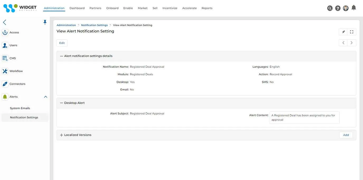Screen dimensions: 363x180
Task: Open the Incentivize menu
Action: tap(170, 8)
